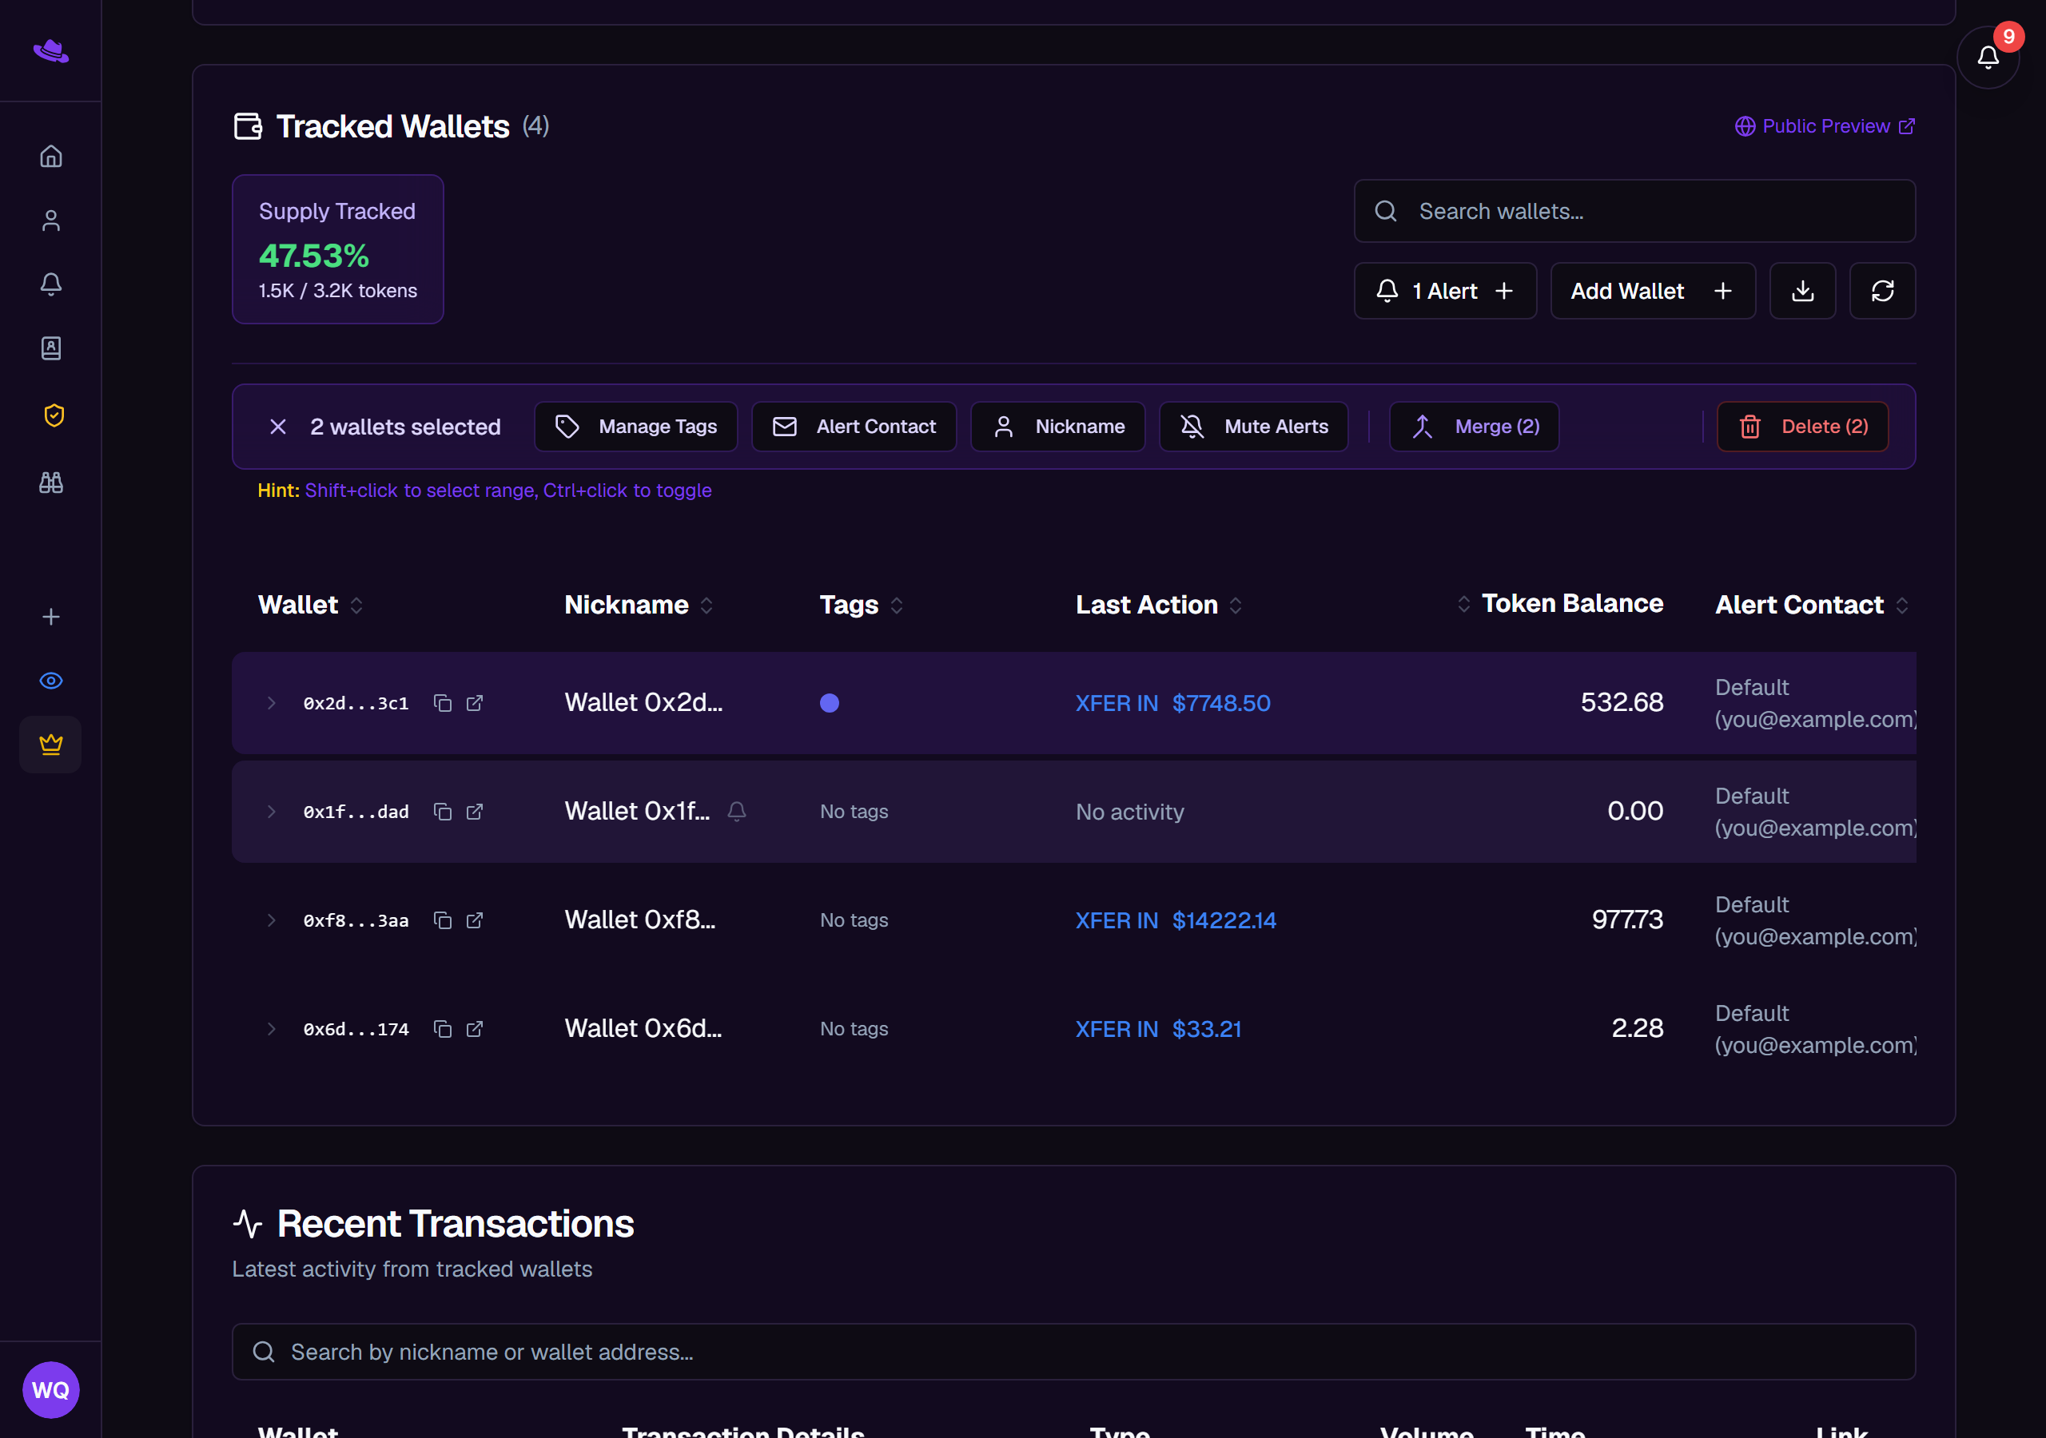Refresh the tracked wallets list
Screen dimensions: 2046x1438
pos(1882,291)
